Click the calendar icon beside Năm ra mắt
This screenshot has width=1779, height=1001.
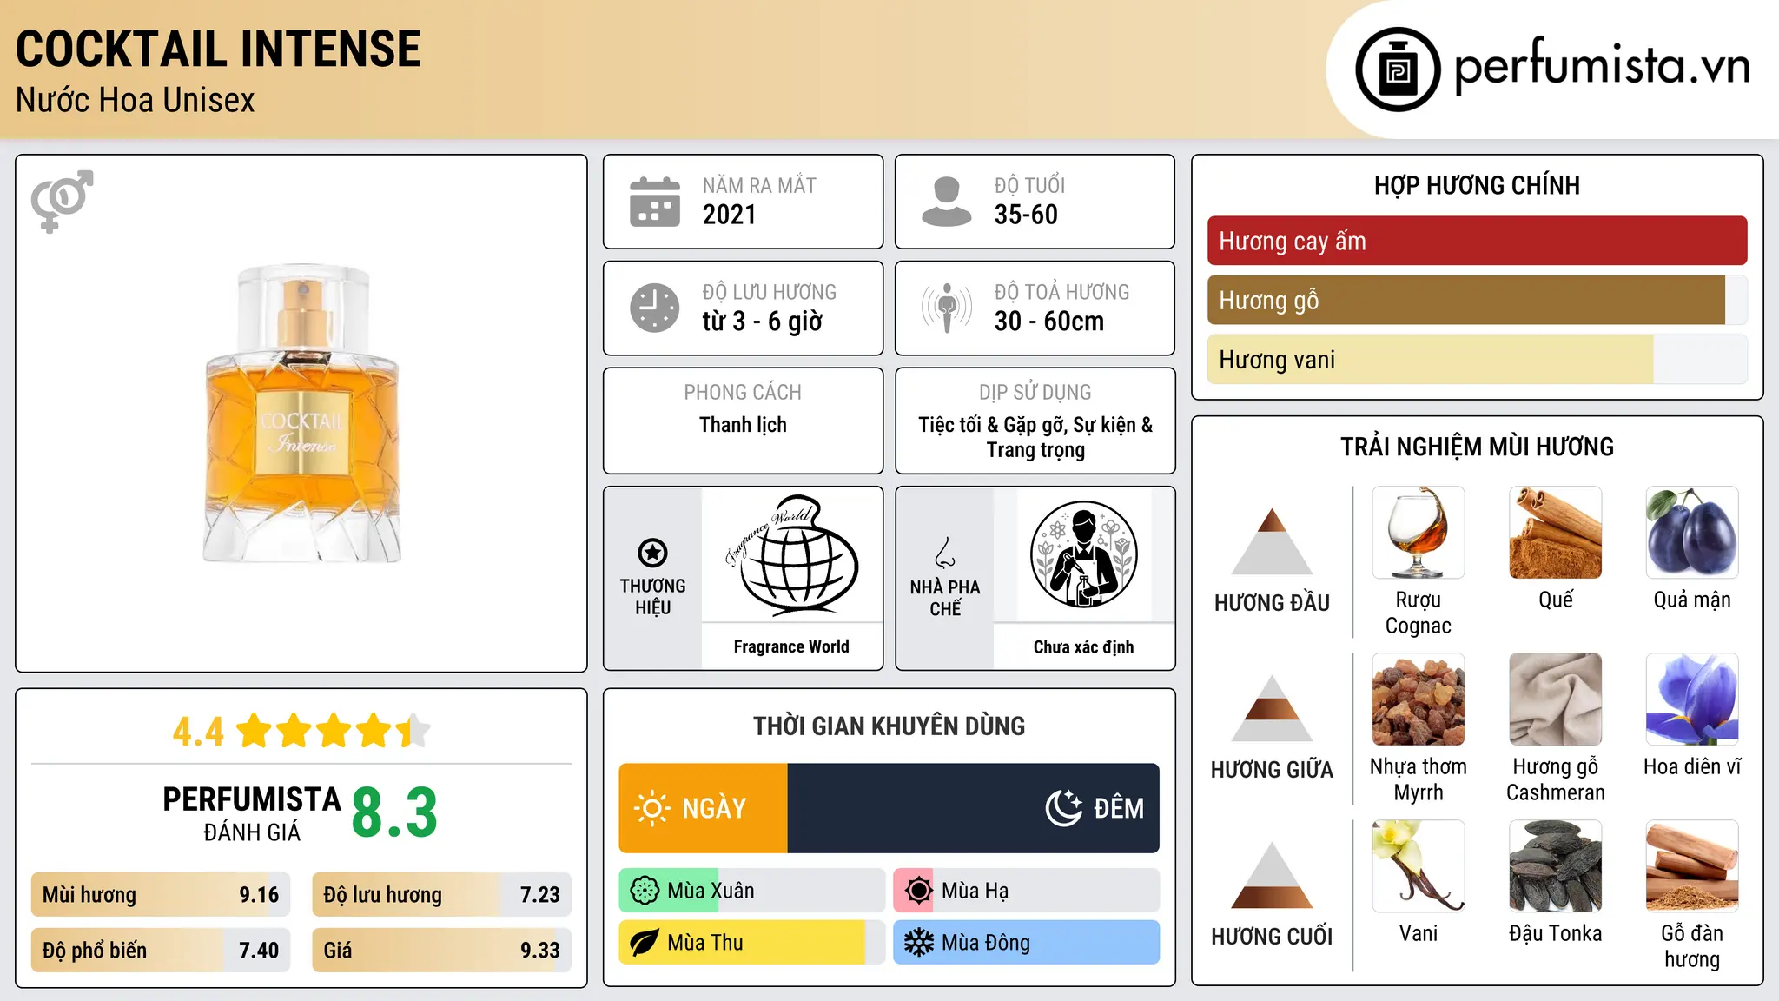click(655, 202)
